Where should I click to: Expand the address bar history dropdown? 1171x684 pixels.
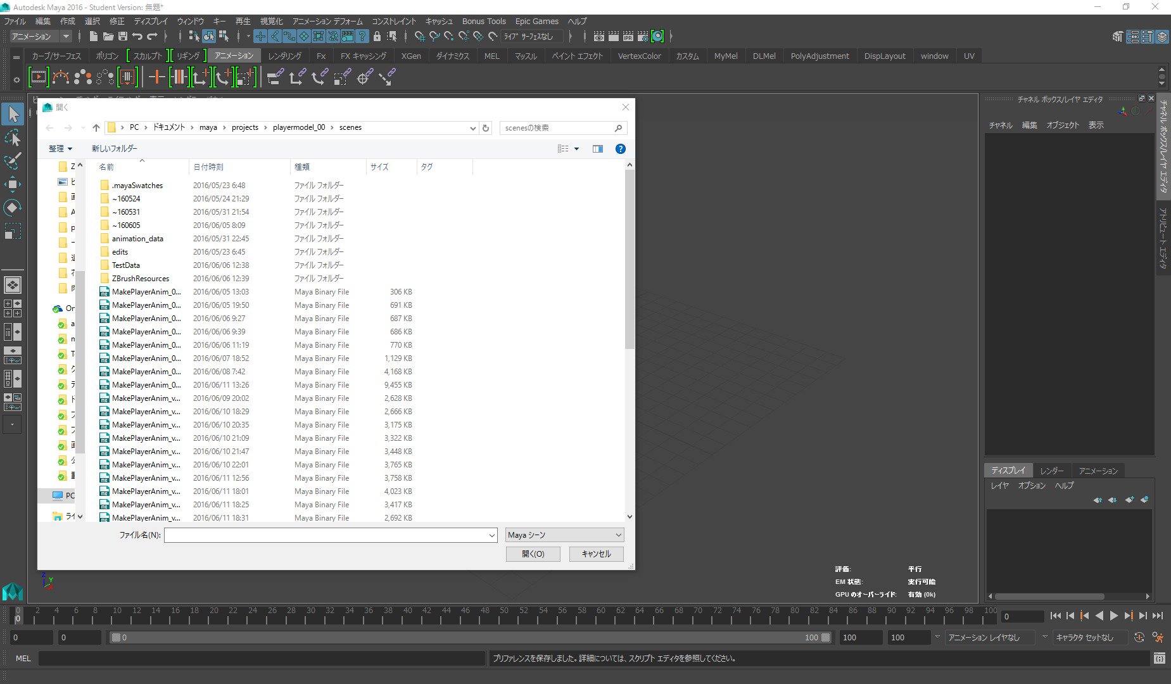tap(472, 127)
